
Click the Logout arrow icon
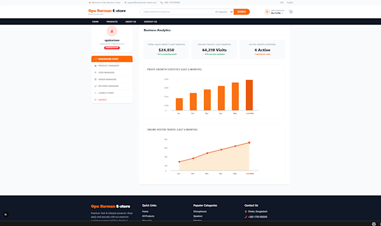point(95,100)
